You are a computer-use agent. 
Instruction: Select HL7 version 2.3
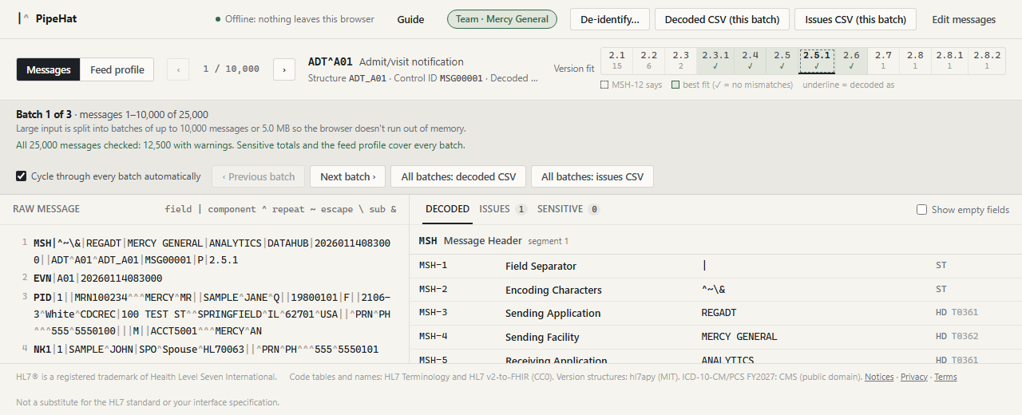point(681,61)
